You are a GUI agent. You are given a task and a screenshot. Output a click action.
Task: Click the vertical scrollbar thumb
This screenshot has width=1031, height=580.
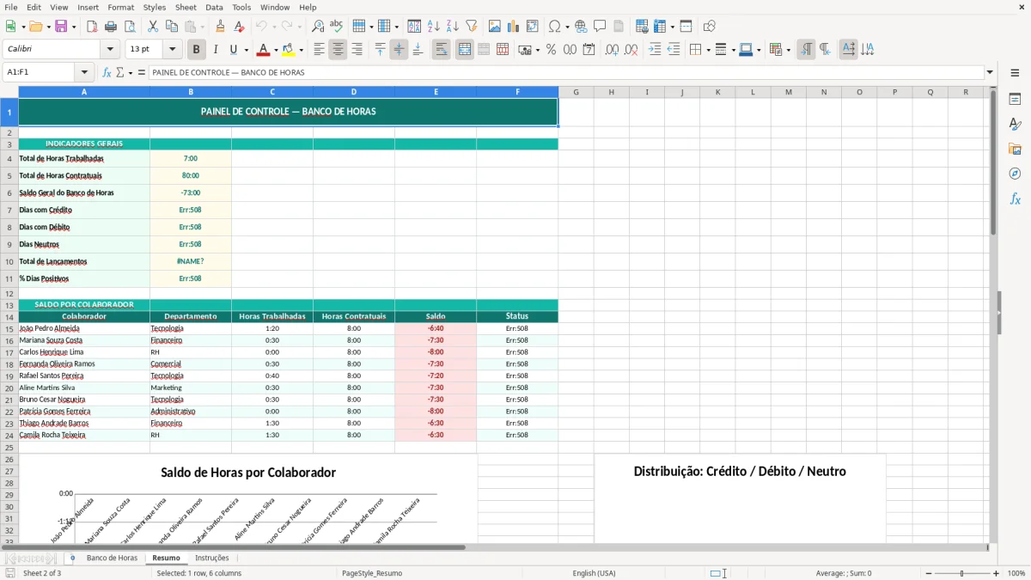point(993,162)
